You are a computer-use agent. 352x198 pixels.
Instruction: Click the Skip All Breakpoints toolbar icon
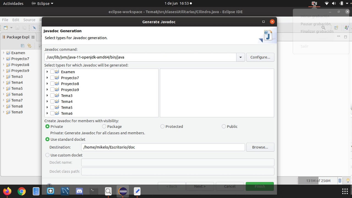click(x=34, y=28)
